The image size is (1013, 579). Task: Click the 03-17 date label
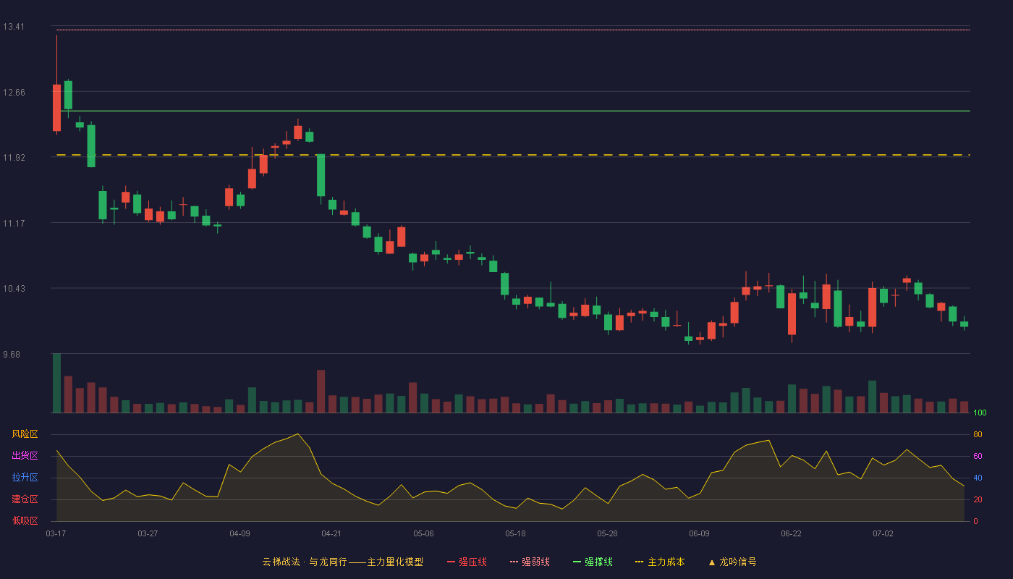click(56, 533)
